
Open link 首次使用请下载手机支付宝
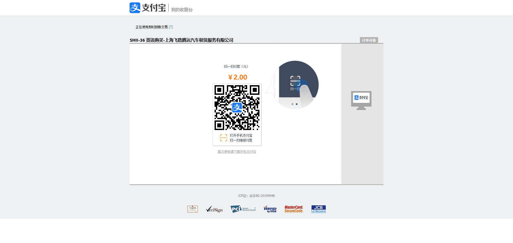point(237,152)
